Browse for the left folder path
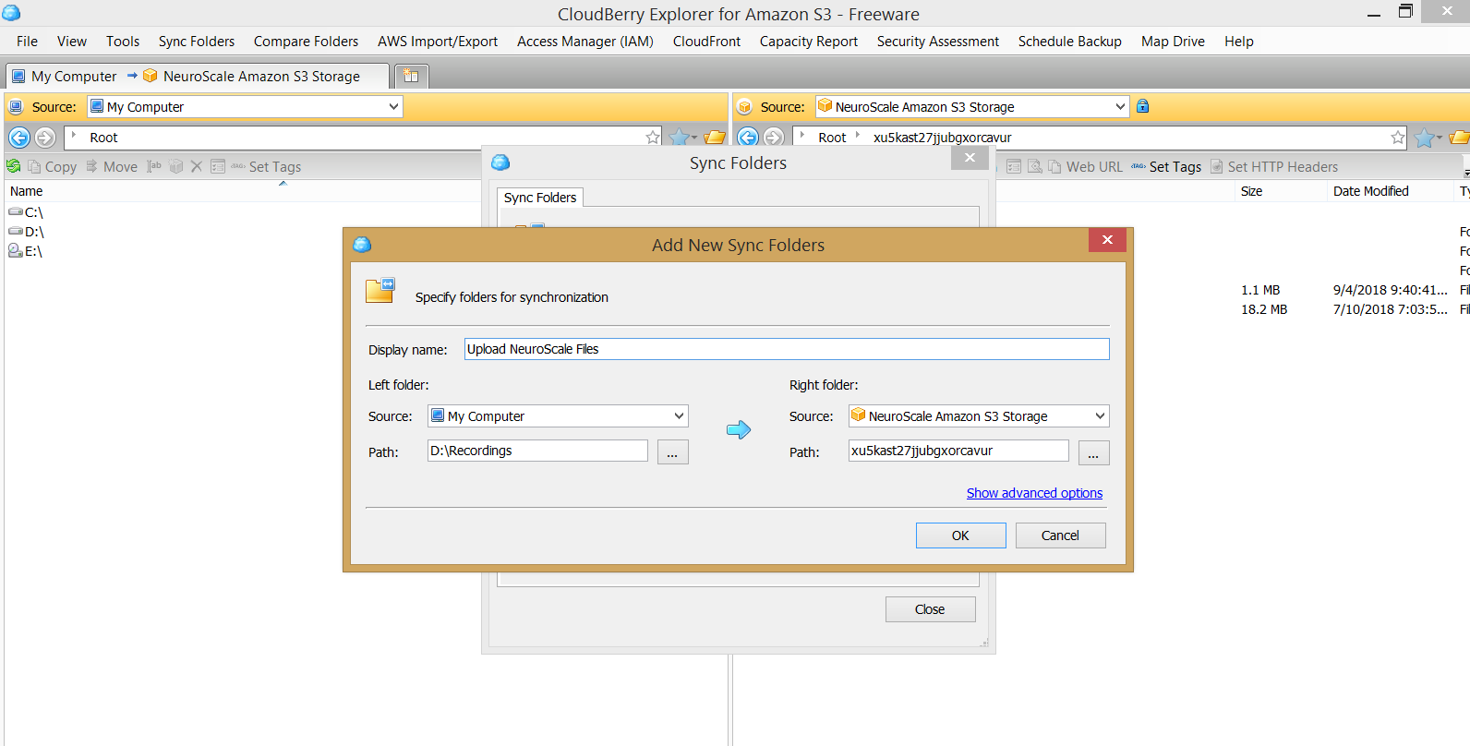Viewport: 1470px width, 746px height. (x=672, y=452)
